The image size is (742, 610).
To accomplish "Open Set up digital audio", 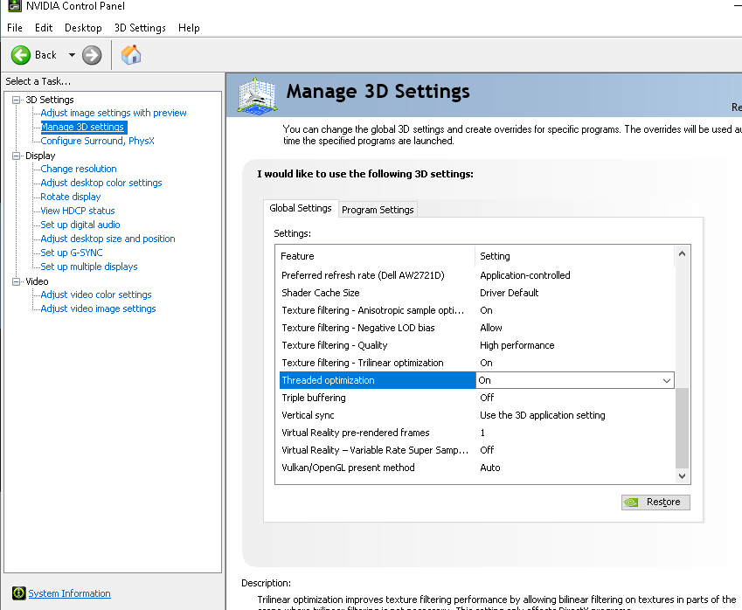I will [x=80, y=225].
